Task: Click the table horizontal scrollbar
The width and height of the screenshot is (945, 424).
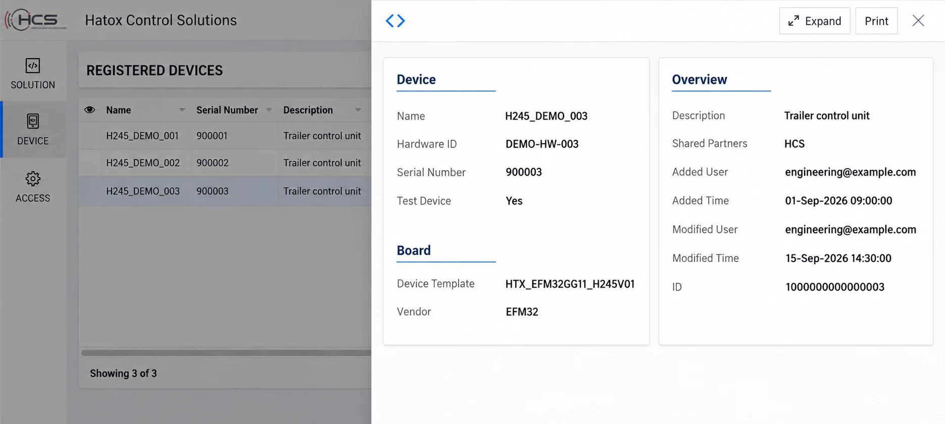Action: (x=226, y=353)
